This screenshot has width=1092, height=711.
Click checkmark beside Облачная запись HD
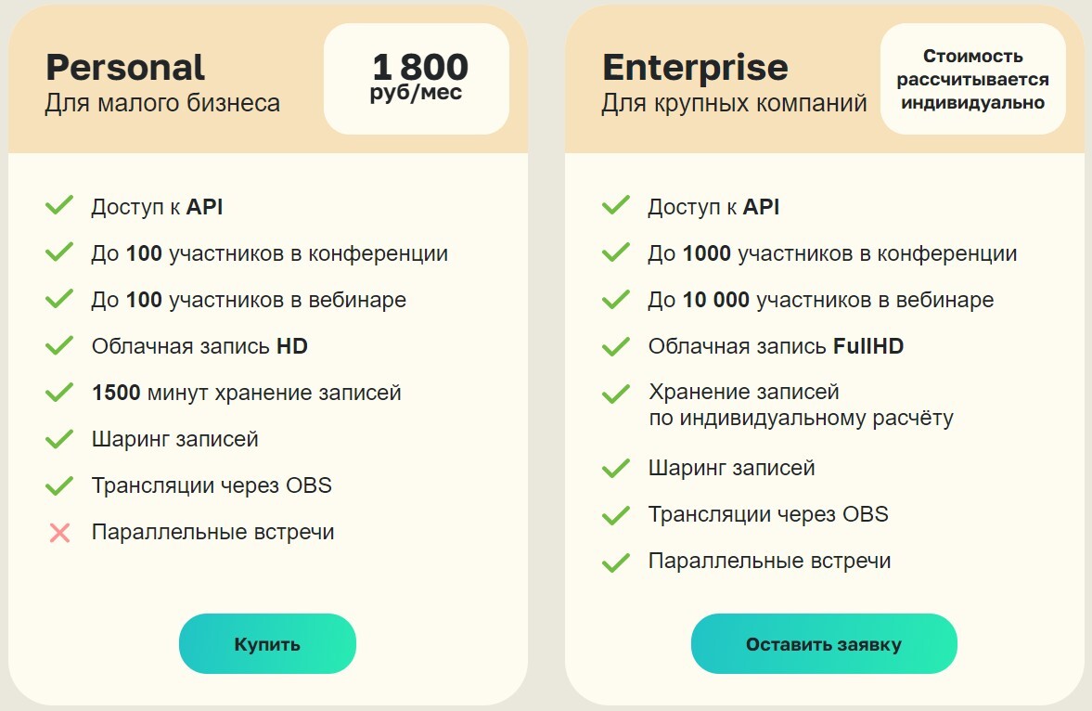(x=59, y=345)
